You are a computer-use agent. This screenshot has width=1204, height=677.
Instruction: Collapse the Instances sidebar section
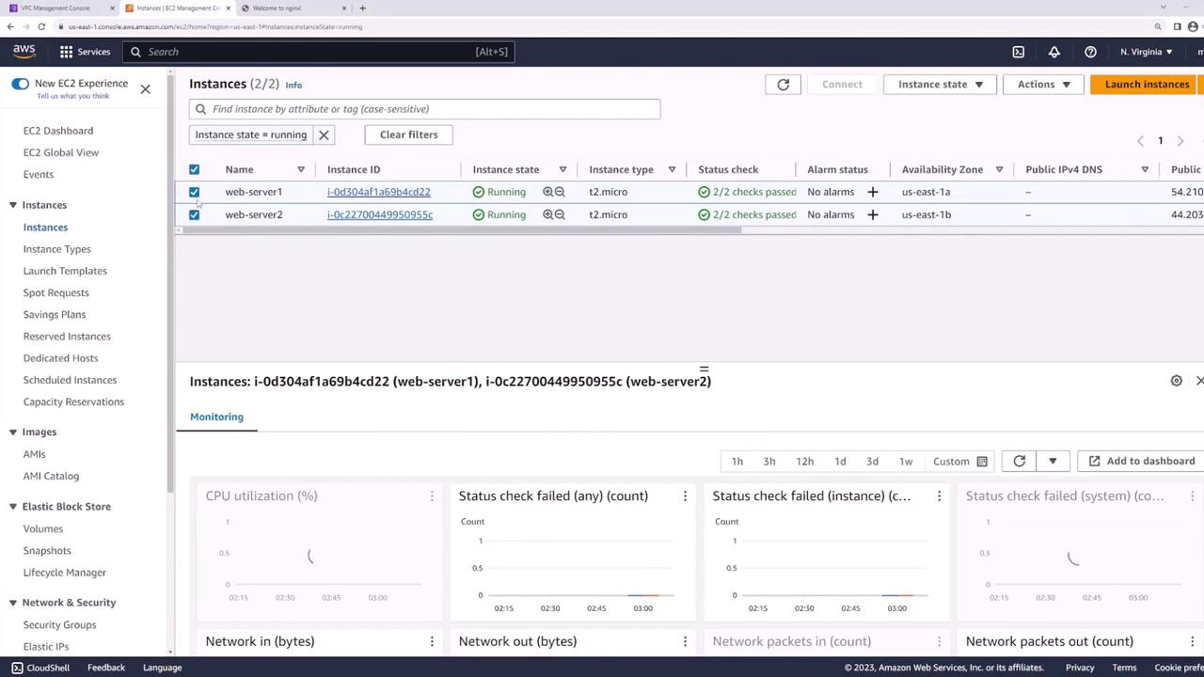(x=13, y=205)
